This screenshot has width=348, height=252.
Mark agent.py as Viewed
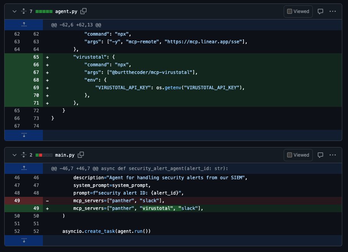pyautogui.click(x=298, y=11)
